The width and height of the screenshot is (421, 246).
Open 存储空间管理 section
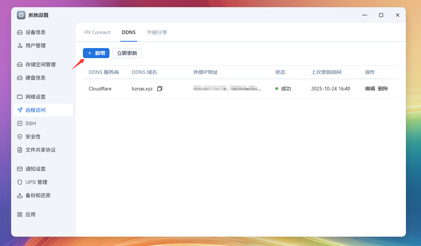[40, 65]
